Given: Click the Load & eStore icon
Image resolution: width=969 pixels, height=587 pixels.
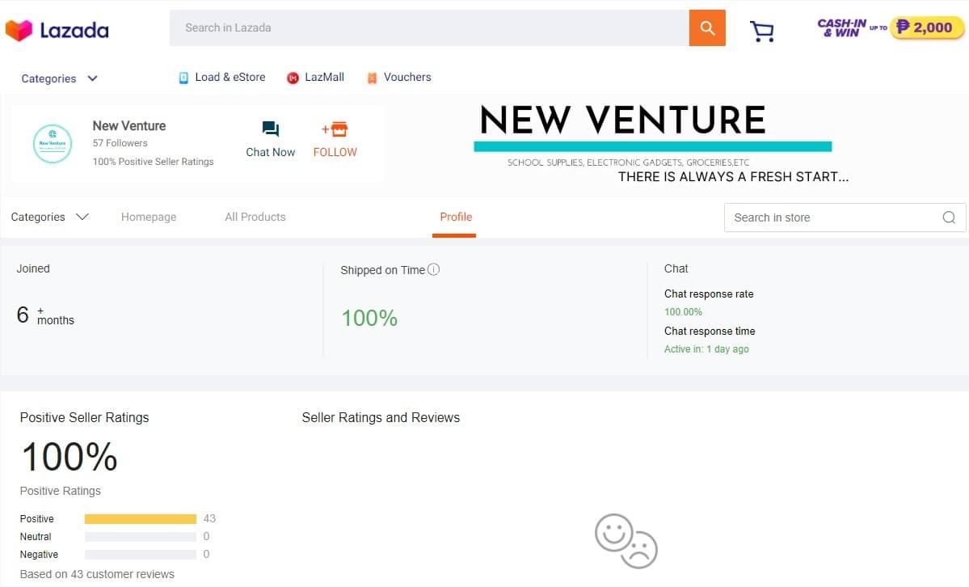Looking at the screenshot, I should click(183, 77).
